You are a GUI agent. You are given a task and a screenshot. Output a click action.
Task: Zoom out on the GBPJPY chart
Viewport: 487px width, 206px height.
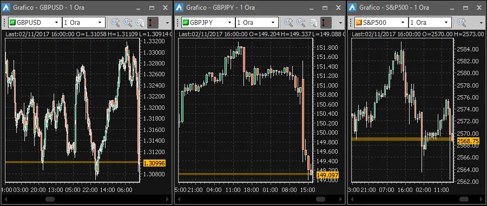point(301,22)
